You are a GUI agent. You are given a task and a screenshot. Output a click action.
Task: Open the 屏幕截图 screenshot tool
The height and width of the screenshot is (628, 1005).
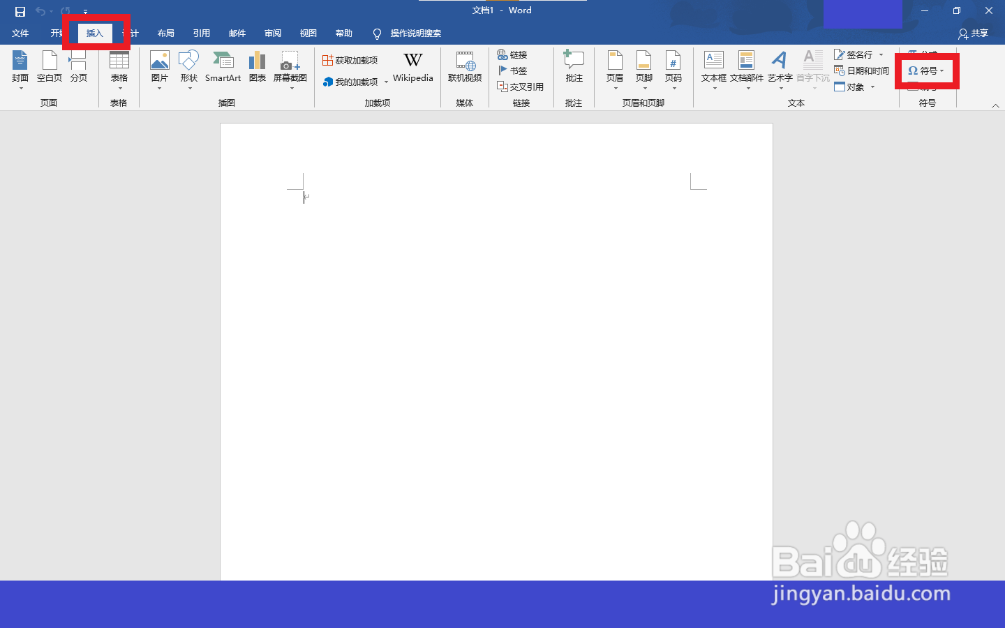click(x=290, y=69)
